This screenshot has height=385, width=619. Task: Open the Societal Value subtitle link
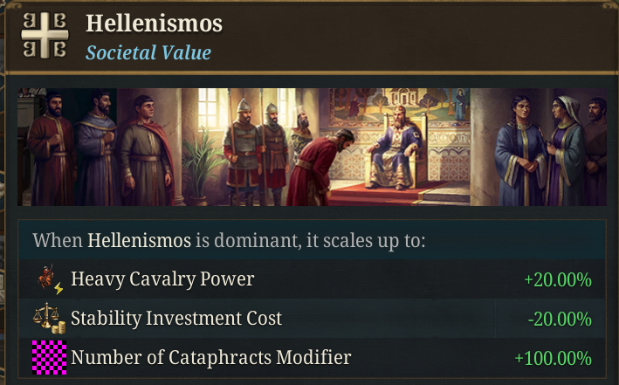click(x=148, y=52)
